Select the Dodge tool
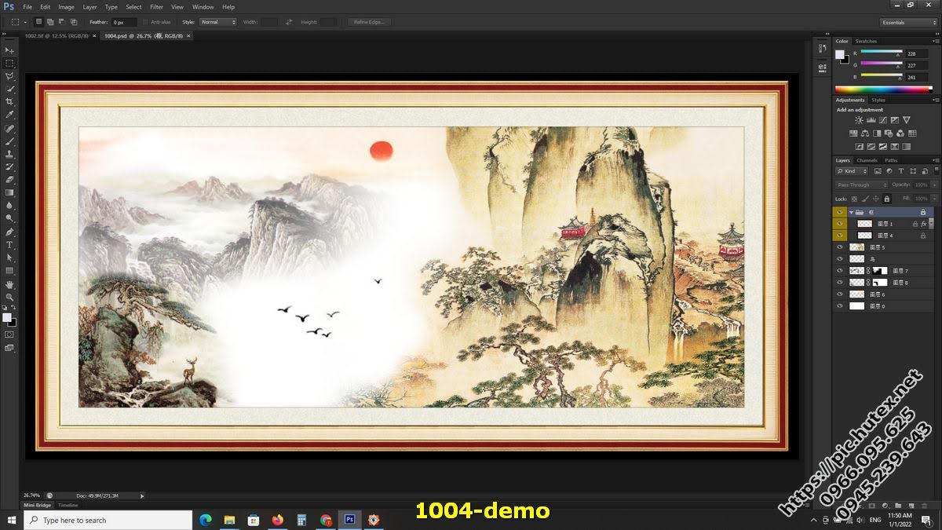 point(9,218)
